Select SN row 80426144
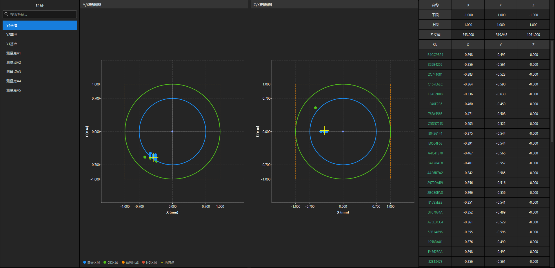 point(435,134)
